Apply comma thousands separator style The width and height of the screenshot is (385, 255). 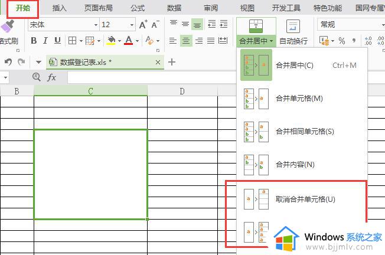point(354,41)
